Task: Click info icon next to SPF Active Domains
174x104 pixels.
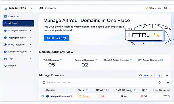Action: point(162,60)
